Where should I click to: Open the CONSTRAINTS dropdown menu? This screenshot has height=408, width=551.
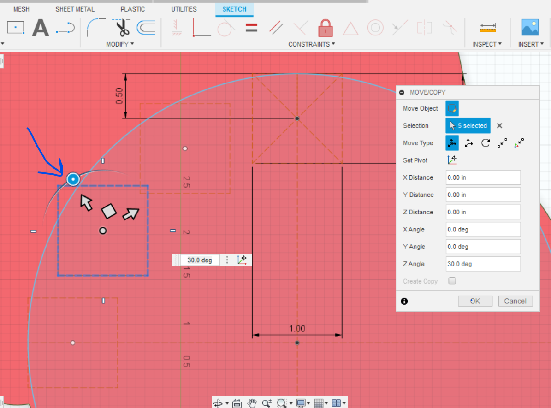click(x=311, y=44)
